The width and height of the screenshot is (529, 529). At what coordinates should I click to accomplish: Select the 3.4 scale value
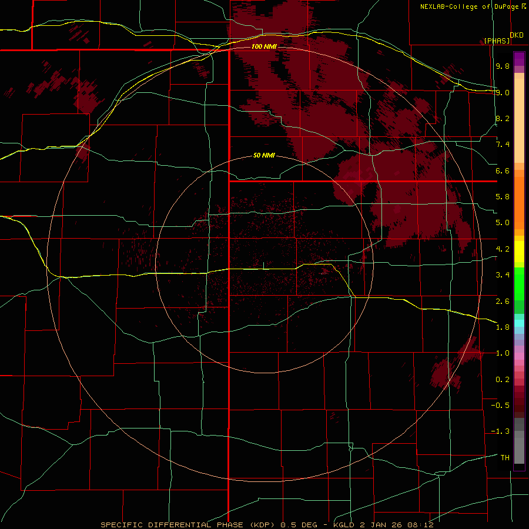(x=503, y=275)
